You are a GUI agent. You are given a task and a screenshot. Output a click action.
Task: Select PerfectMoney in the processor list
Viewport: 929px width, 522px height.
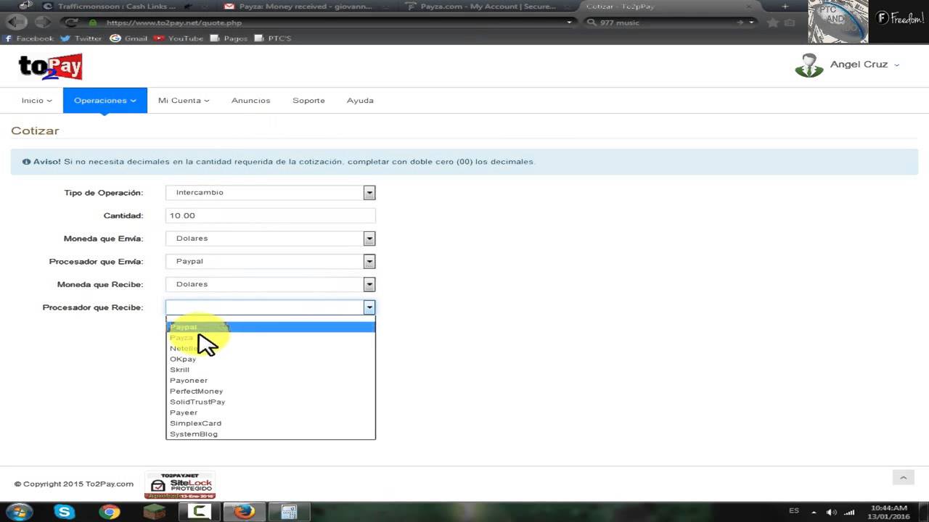(270, 391)
